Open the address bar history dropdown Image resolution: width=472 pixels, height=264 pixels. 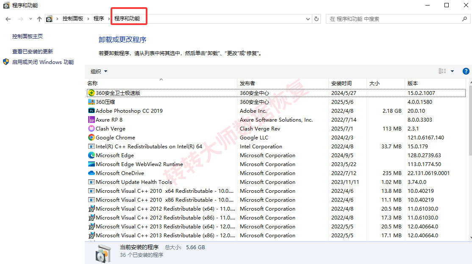[308, 19]
